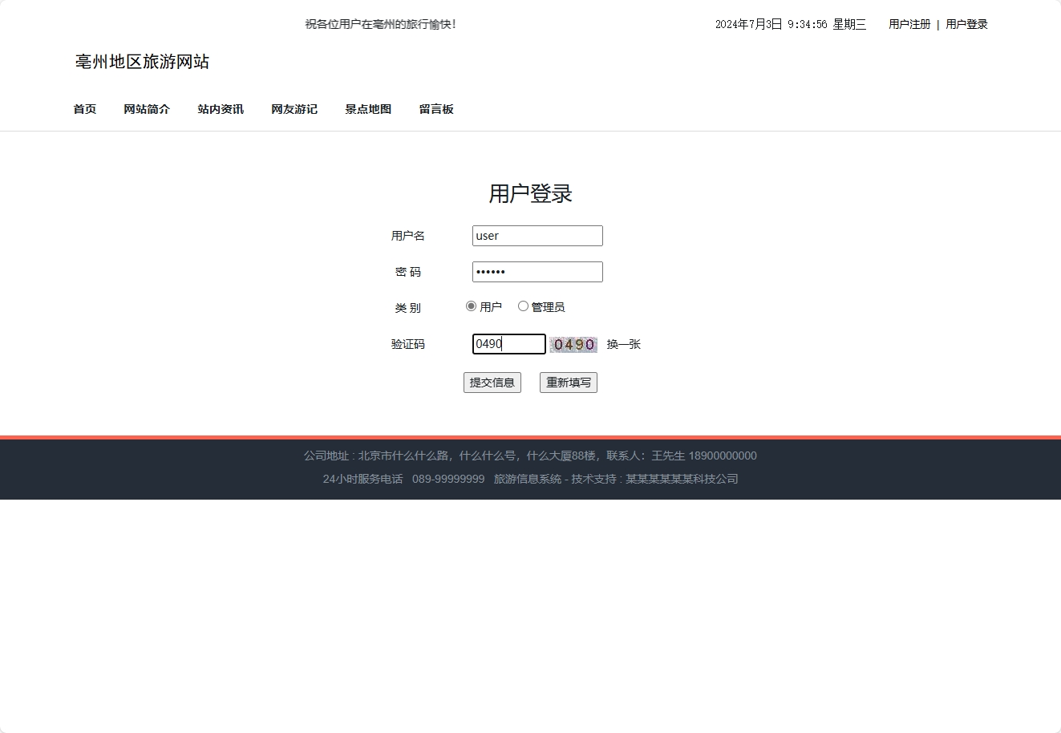Click 换一张 to refresh the captcha
Image resolution: width=1061 pixels, height=733 pixels.
tap(623, 344)
